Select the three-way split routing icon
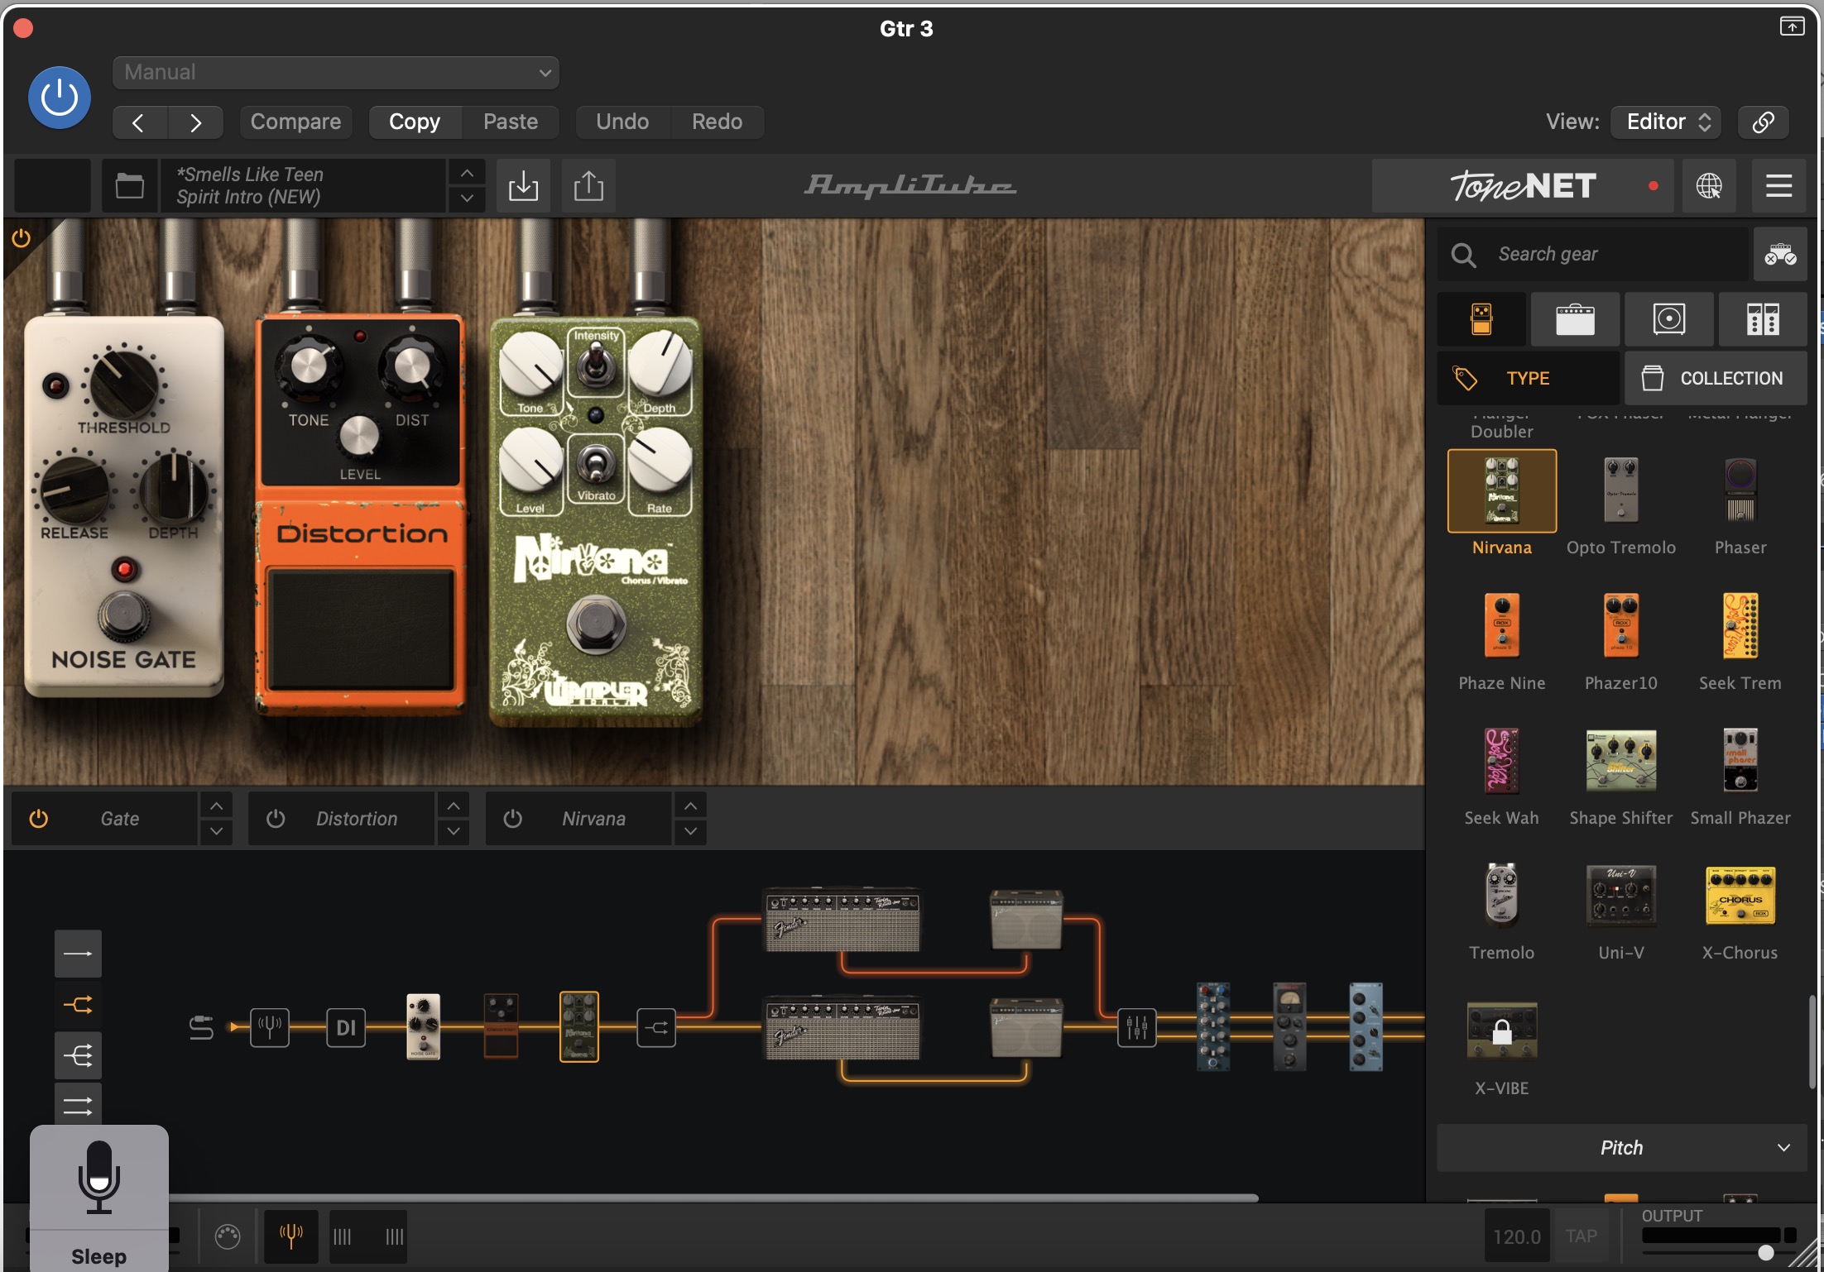 [78, 1056]
